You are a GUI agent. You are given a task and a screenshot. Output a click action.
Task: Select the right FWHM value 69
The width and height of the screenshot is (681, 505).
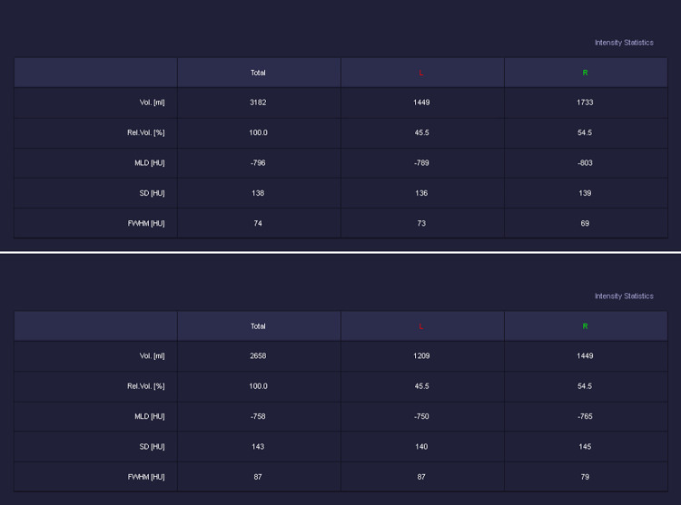tap(585, 223)
